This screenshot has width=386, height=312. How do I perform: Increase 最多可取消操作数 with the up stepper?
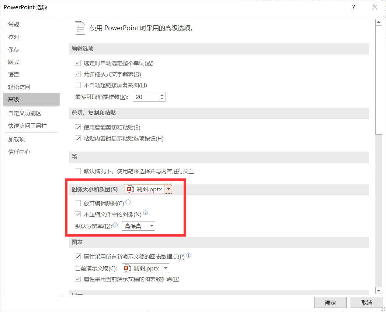(x=161, y=95)
